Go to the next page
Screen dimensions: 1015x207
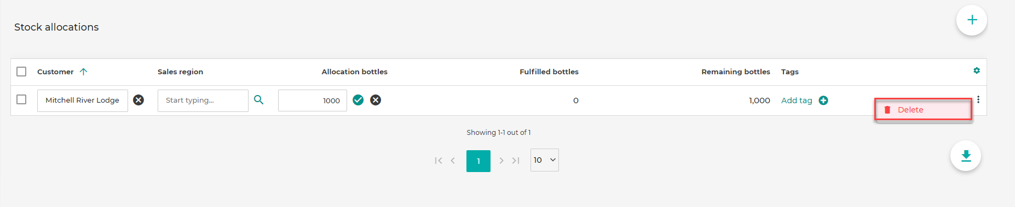tap(501, 161)
